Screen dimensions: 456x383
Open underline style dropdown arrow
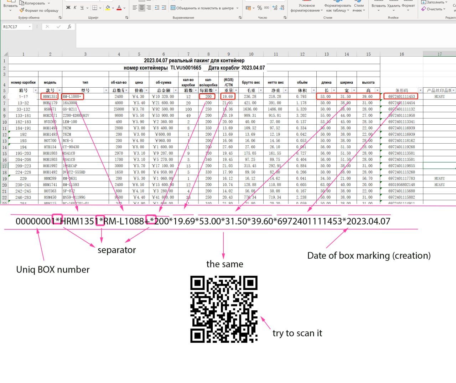pyautogui.click(x=87, y=8)
